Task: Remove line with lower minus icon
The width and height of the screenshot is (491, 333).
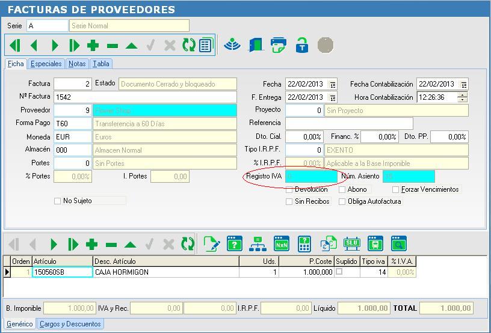Action: point(111,245)
